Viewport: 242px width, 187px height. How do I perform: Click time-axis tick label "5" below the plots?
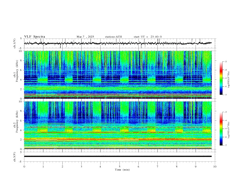coord(119,167)
